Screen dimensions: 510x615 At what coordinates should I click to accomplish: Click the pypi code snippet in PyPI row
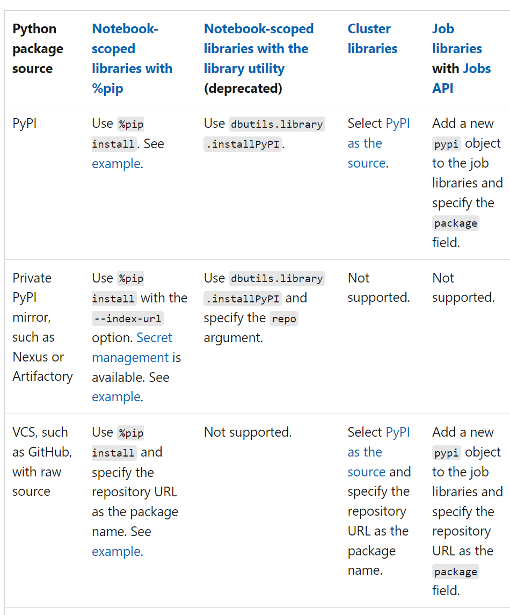pos(447,144)
